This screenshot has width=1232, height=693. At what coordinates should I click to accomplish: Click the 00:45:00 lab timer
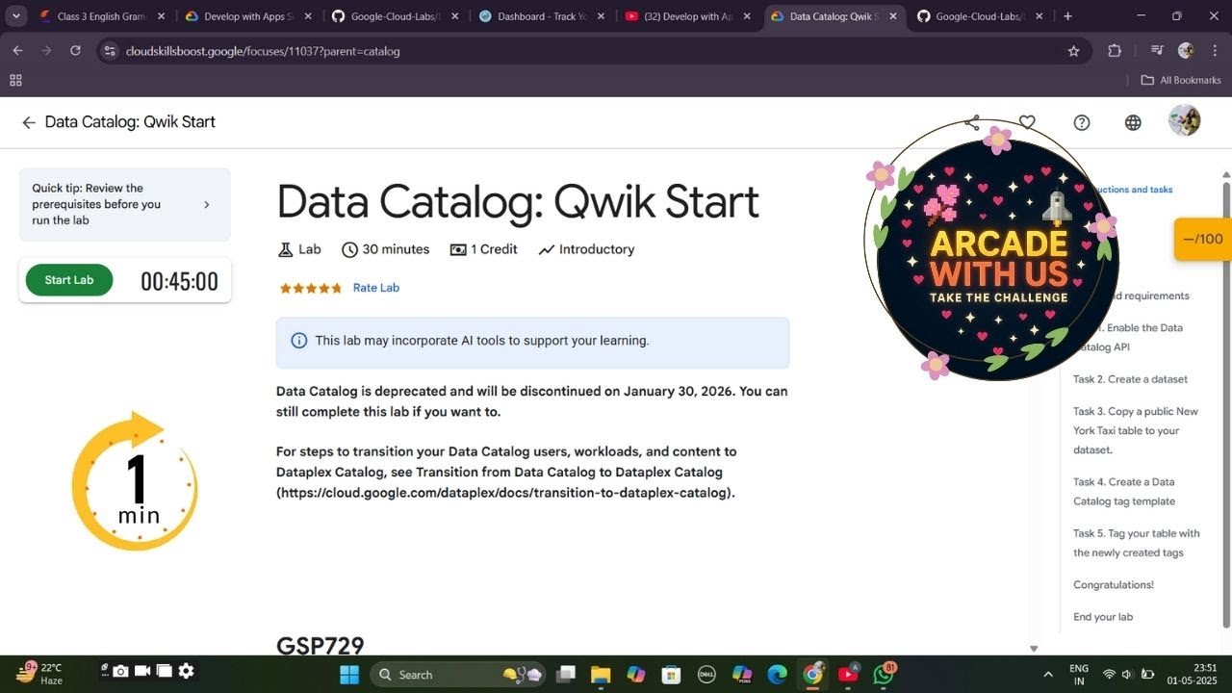[179, 281]
